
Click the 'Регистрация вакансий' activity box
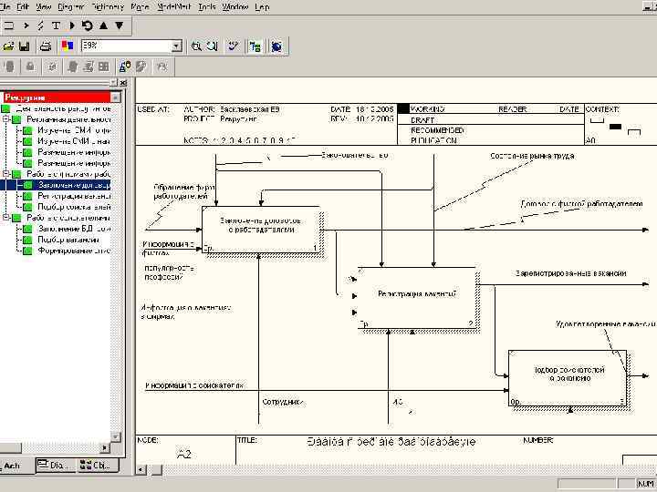point(416,294)
